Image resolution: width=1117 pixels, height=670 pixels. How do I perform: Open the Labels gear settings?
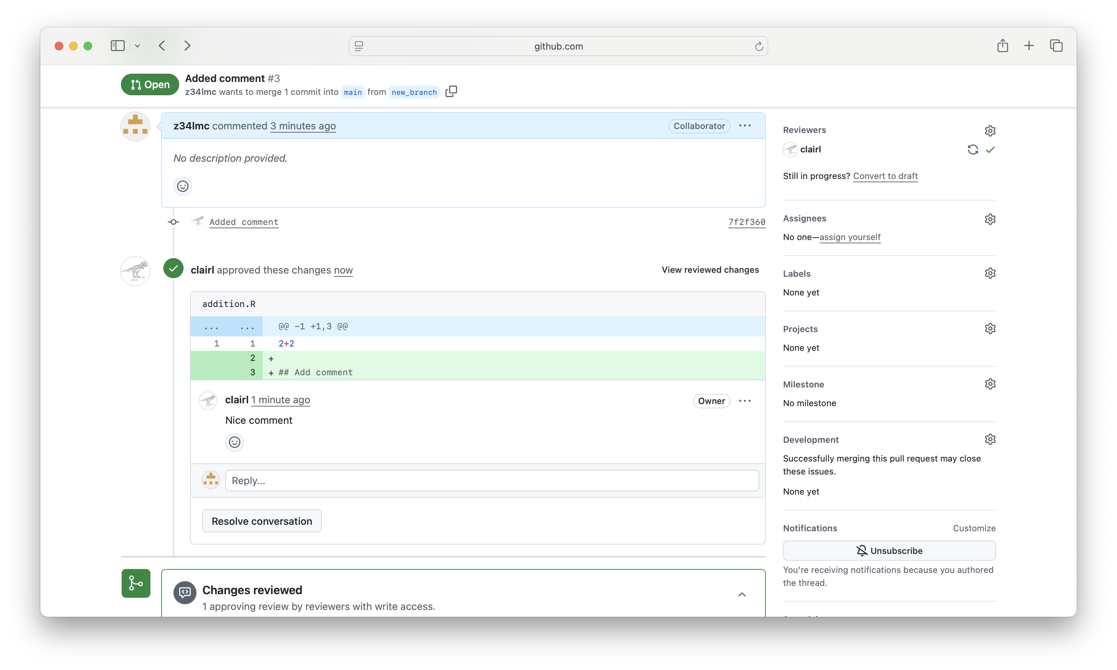point(990,274)
